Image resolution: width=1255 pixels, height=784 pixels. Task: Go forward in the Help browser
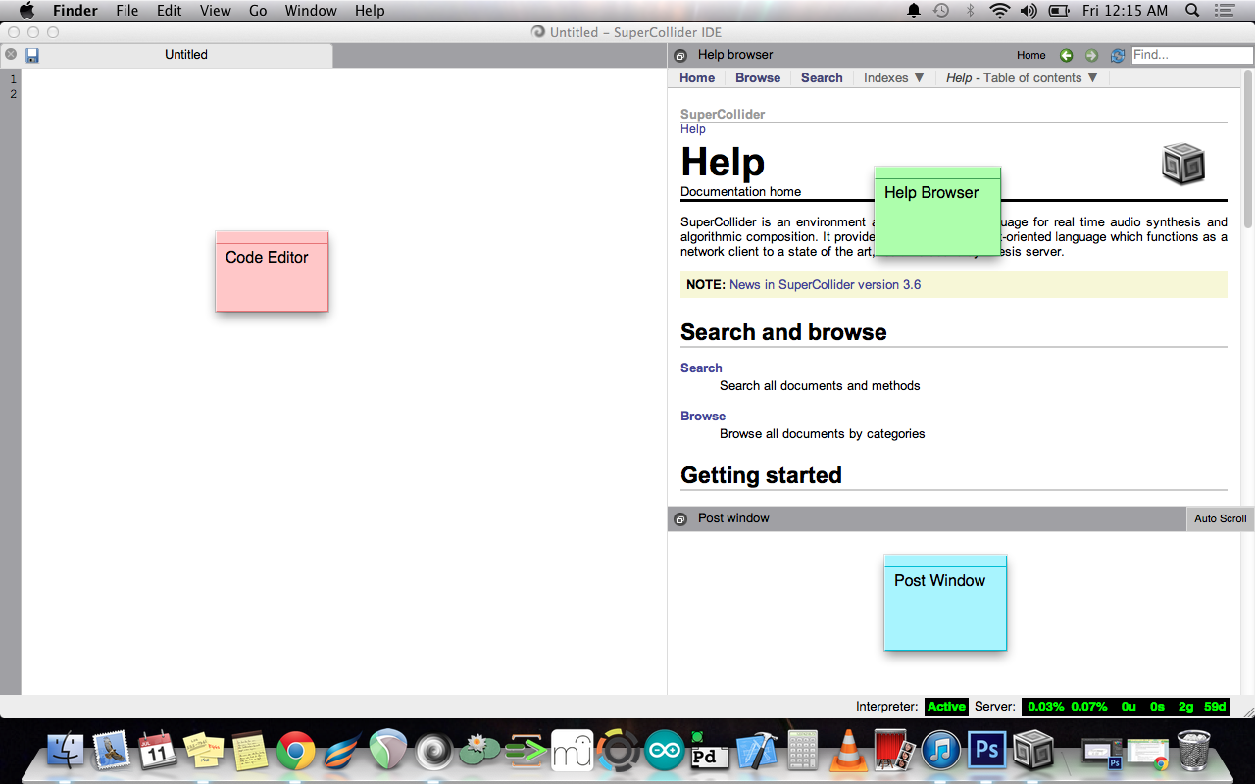coord(1091,55)
